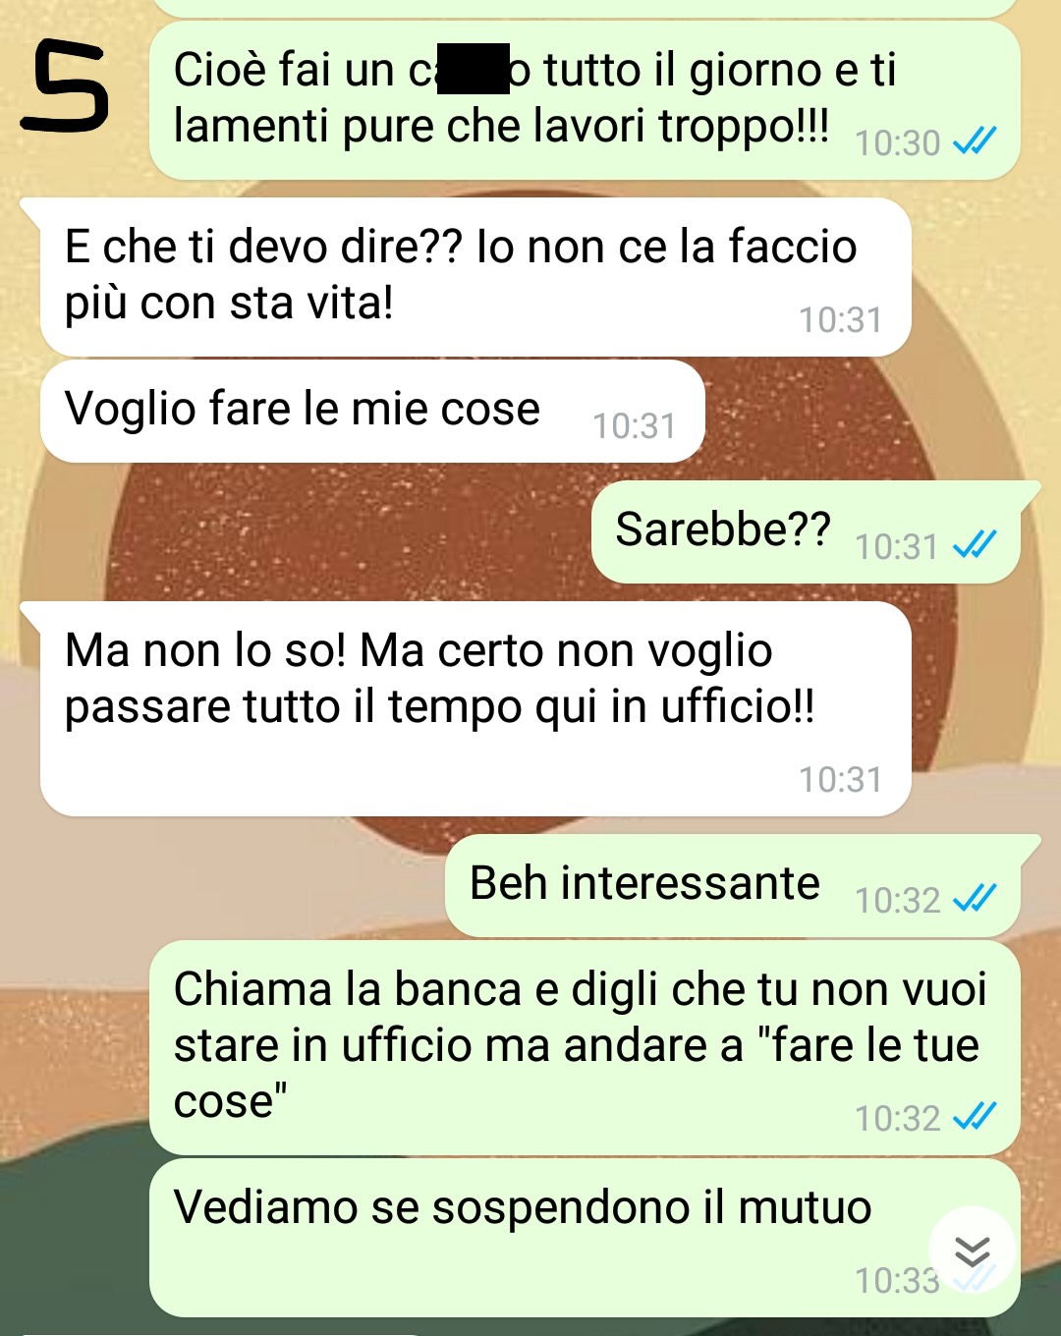Click the 10:31 timestamp under 'qui in ufficio!!'
1061x1336 pixels.
840,780
